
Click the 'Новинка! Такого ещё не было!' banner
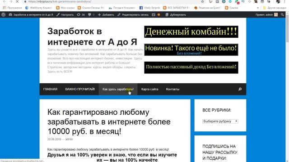click(x=191, y=49)
